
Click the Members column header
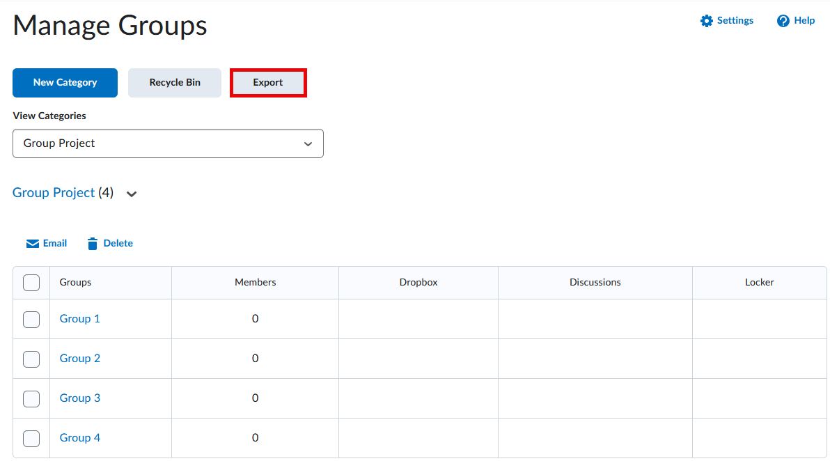(255, 283)
